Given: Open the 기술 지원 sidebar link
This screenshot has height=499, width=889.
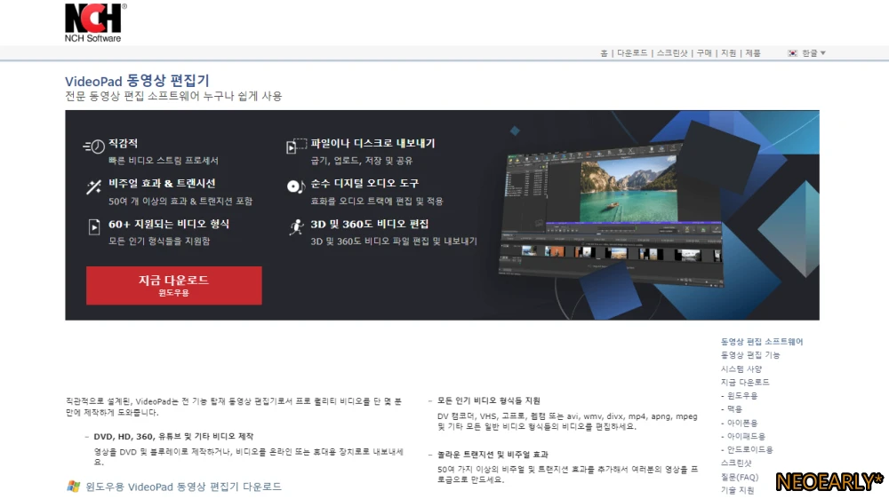Looking at the screenshot, I should pyautogui.click(x=738, y=490).
